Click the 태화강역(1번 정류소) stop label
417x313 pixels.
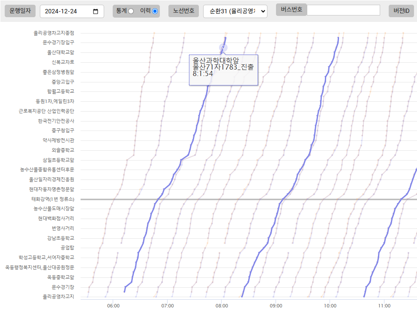pyautogui.click(x=53, y=199)
